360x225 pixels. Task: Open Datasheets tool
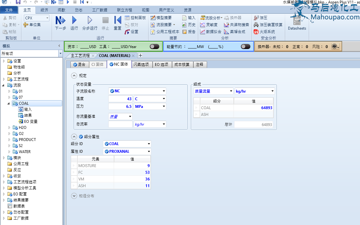point(297,23)
